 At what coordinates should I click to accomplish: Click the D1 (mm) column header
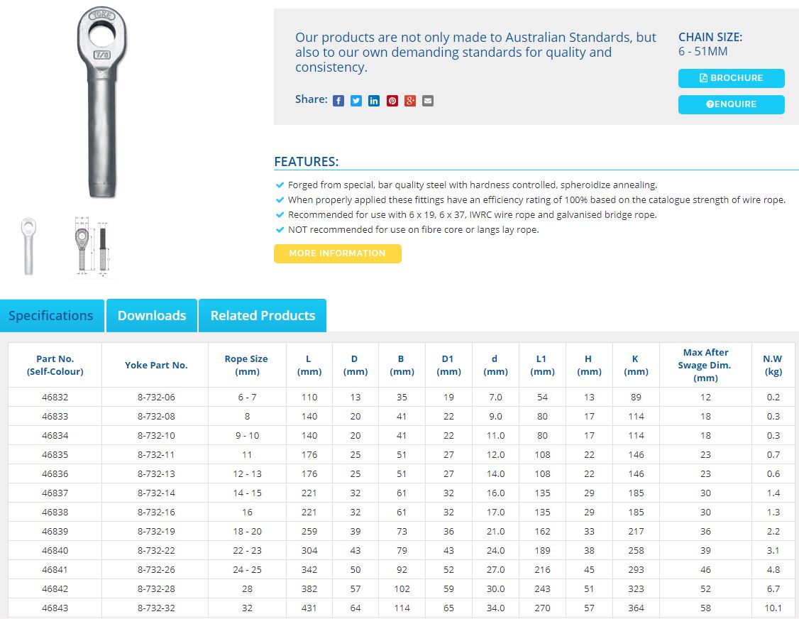point(448,365)
